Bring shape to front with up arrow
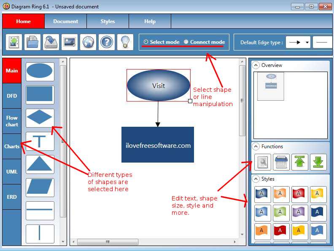Image resolution: width=334 pixels, height=251 pixels. (x=299, y=162)
